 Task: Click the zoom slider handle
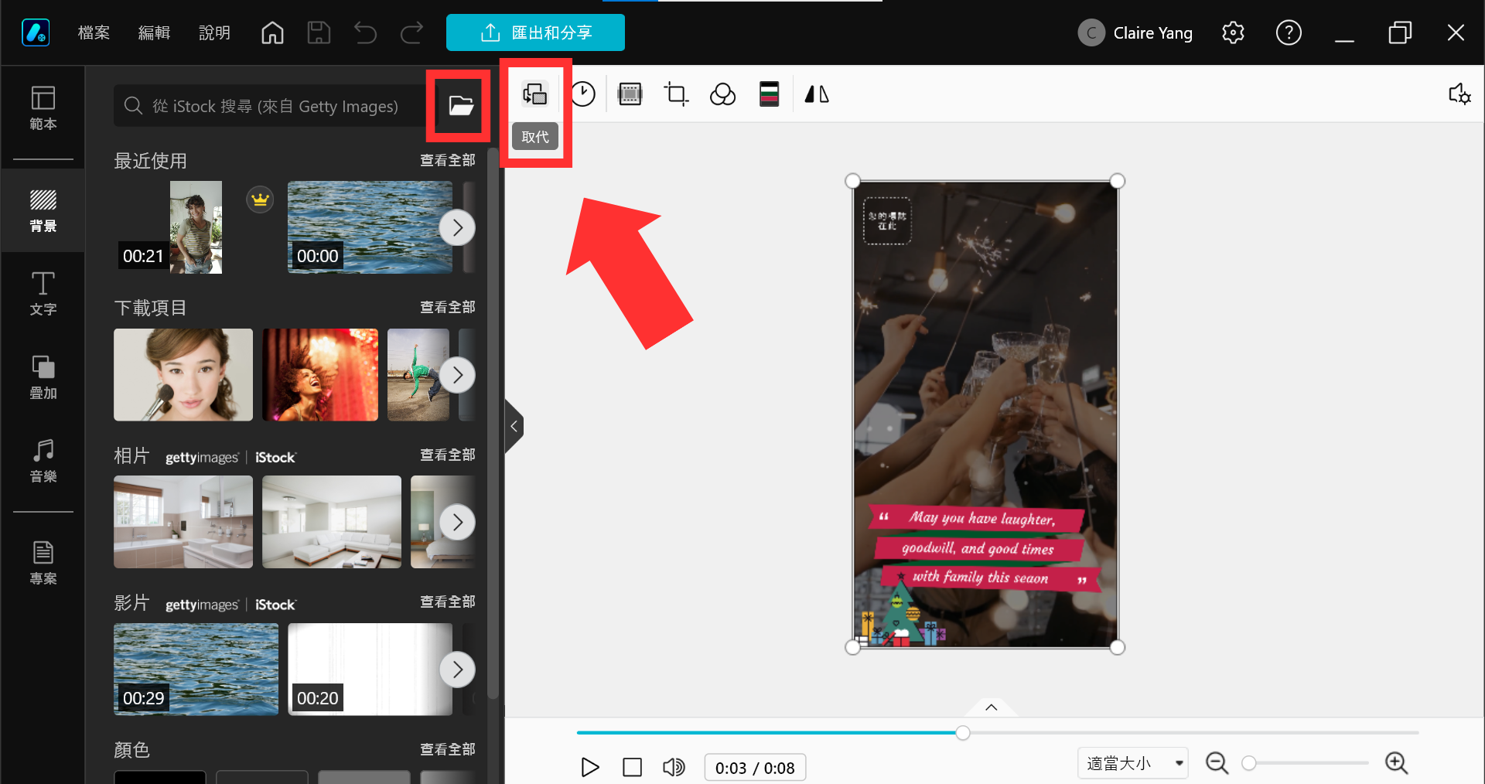click(1248, 763)
